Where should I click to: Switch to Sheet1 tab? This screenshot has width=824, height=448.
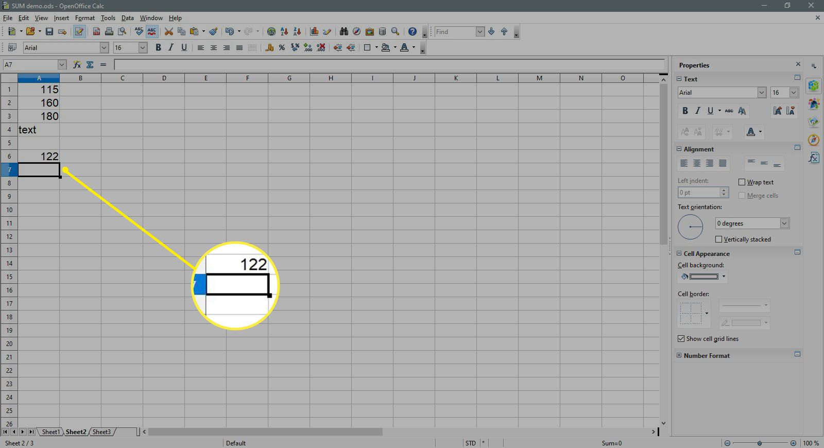tap(50, 432)
